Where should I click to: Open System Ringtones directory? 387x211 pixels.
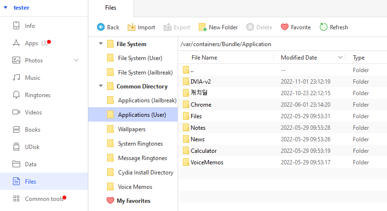140,144
